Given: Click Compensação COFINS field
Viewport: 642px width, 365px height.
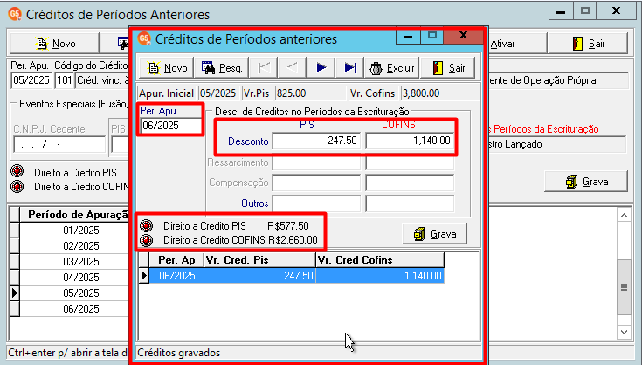Looking at the screenshot, I should (410, 182).
